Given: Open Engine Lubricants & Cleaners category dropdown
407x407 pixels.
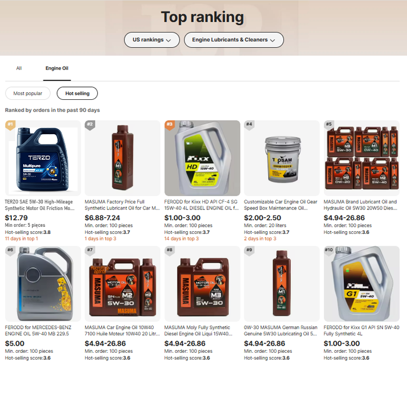Looking at the screenshot, I should click(233, 40).
